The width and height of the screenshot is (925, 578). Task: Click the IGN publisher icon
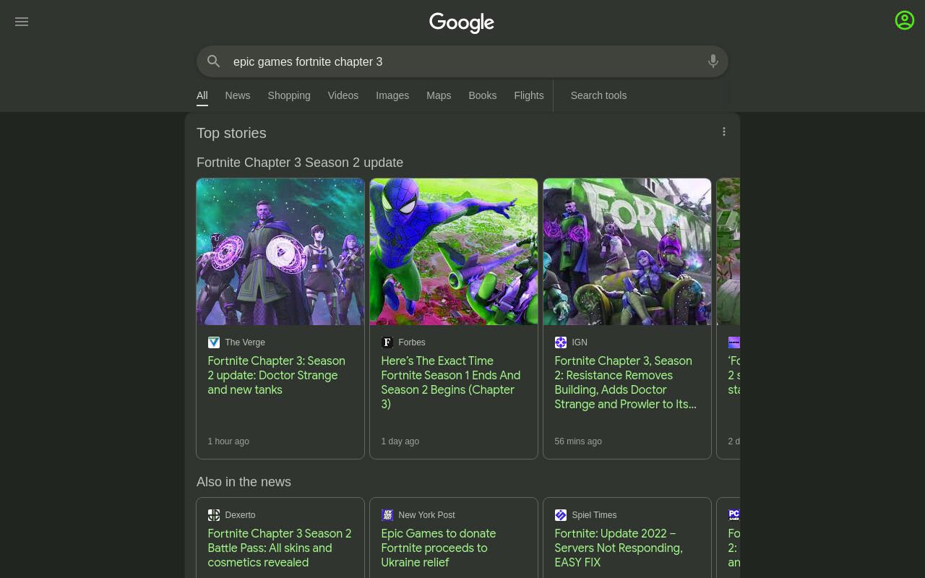click(x=561, y=342)
